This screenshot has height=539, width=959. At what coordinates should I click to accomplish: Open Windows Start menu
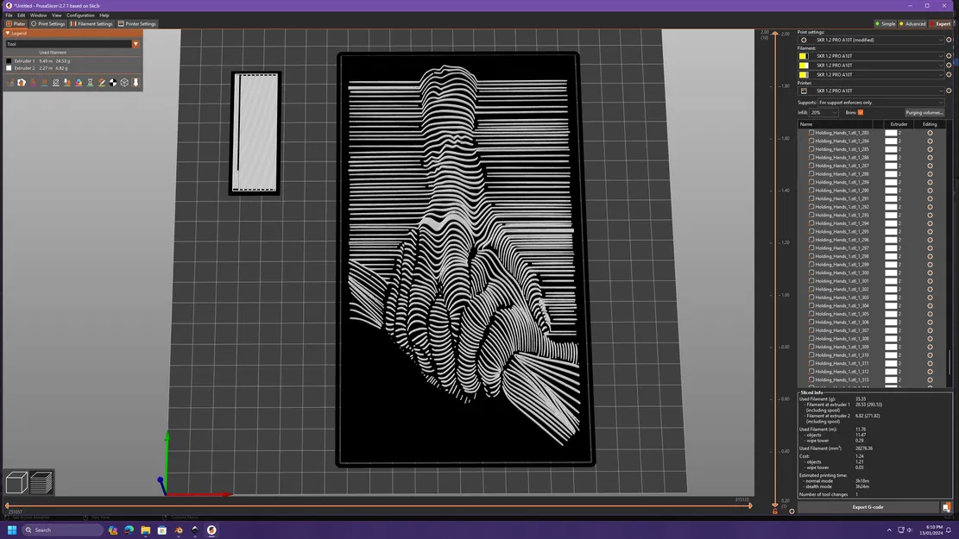(x=11, y=530)
